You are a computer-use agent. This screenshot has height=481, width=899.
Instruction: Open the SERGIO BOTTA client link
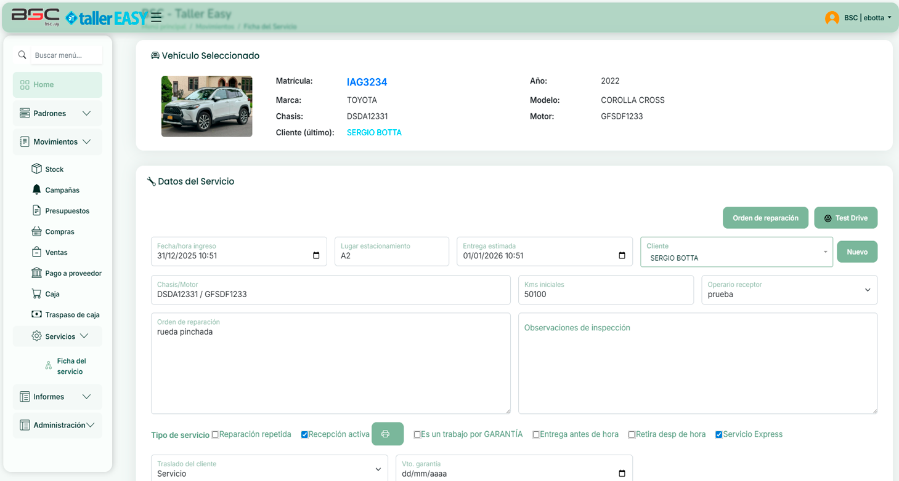click(x=374, y=132)
